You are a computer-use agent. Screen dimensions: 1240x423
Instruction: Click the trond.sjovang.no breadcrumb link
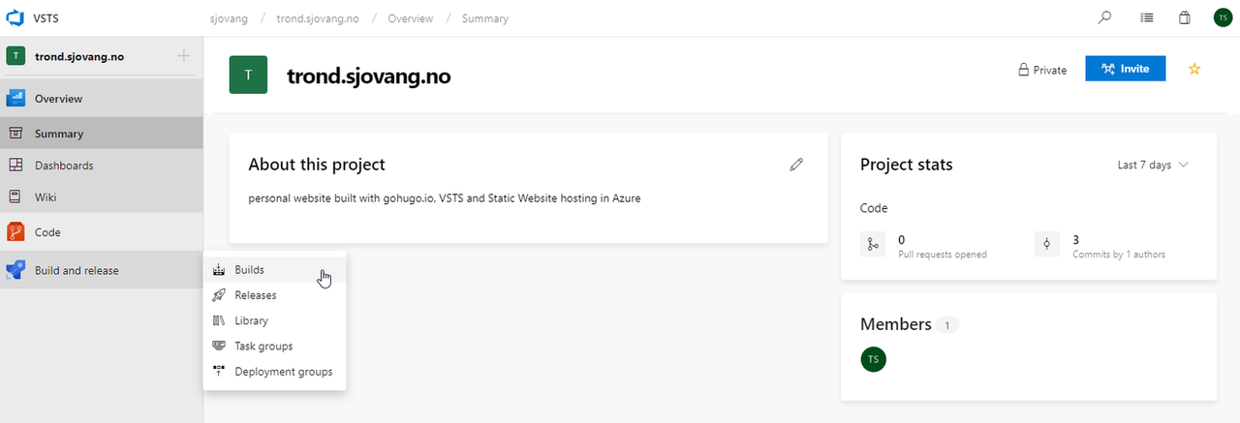tap(316, 18)
